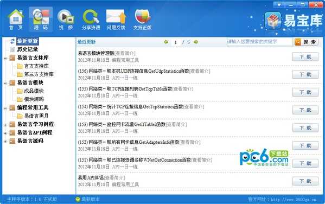Download item (153) GetIfTable2函数

[305, 127]
